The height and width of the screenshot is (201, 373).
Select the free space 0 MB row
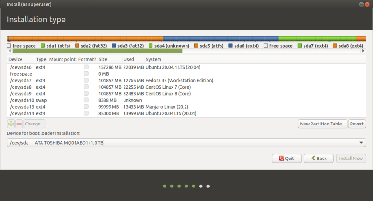point(186,74)
